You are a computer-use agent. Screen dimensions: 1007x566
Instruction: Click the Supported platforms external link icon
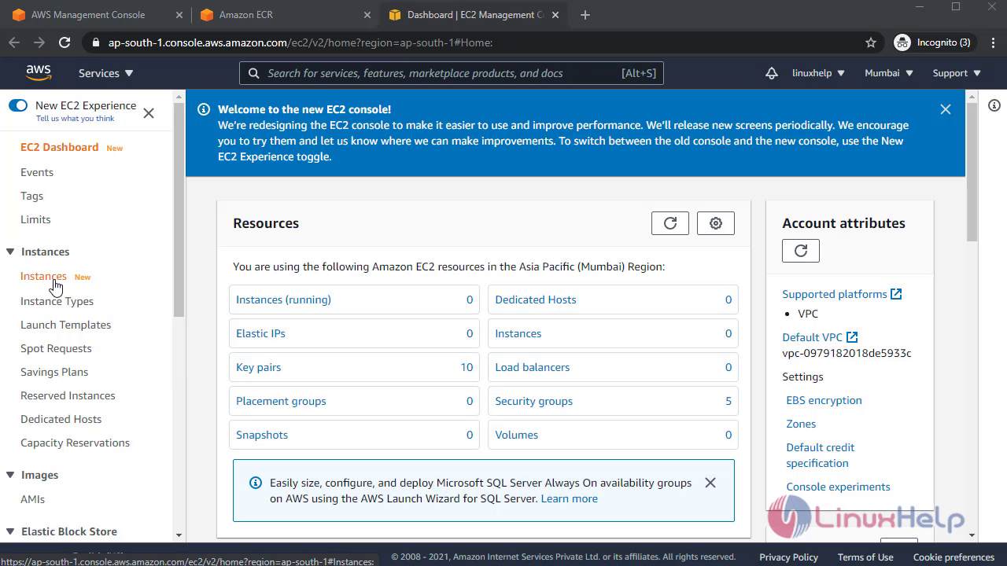[x=896, y=294]
